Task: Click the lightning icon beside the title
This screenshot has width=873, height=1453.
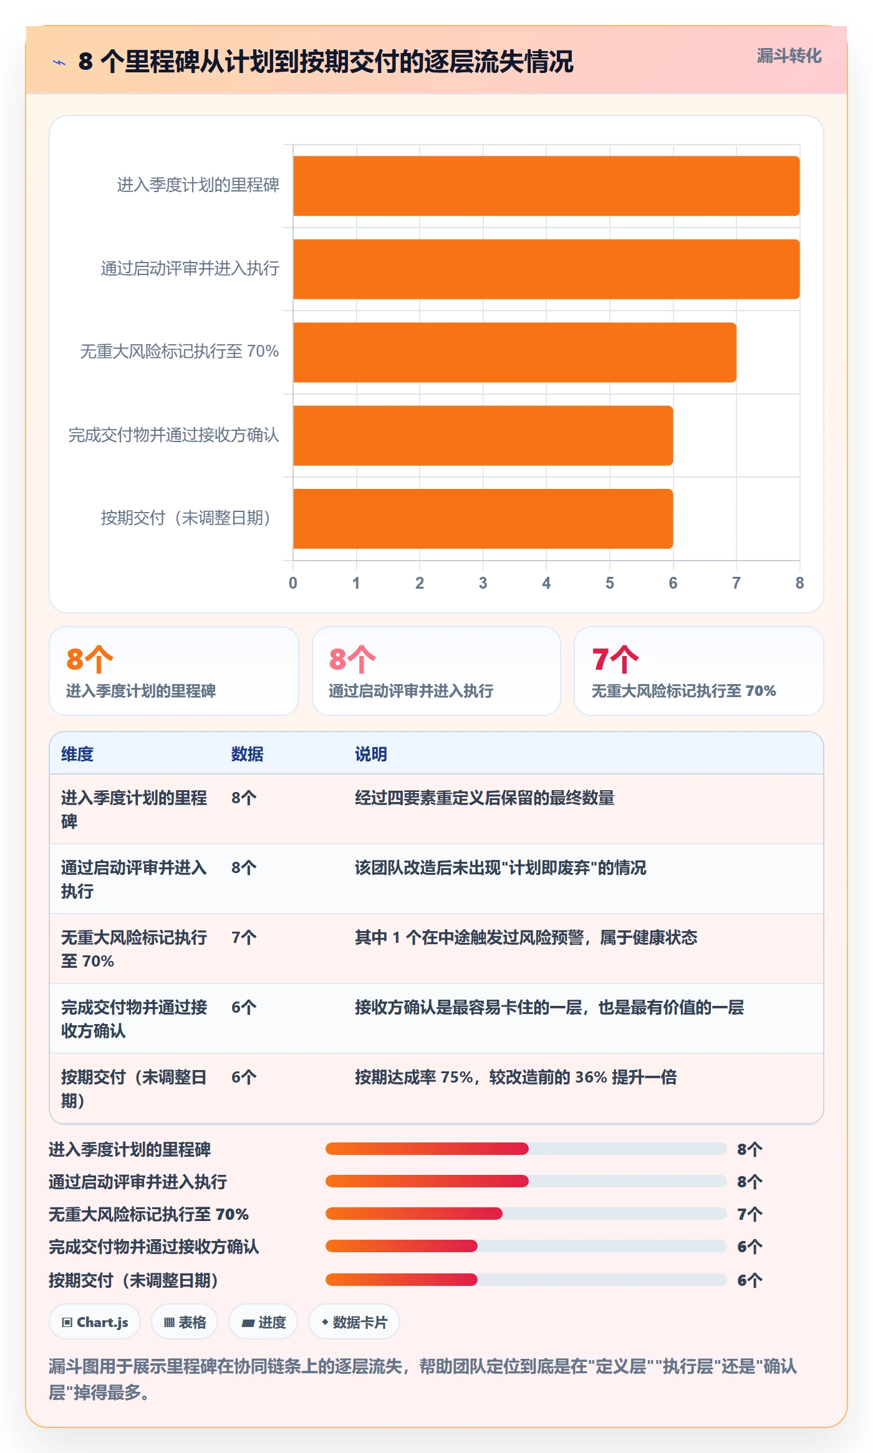Action: pyautogui.click(x=59, y=62)
